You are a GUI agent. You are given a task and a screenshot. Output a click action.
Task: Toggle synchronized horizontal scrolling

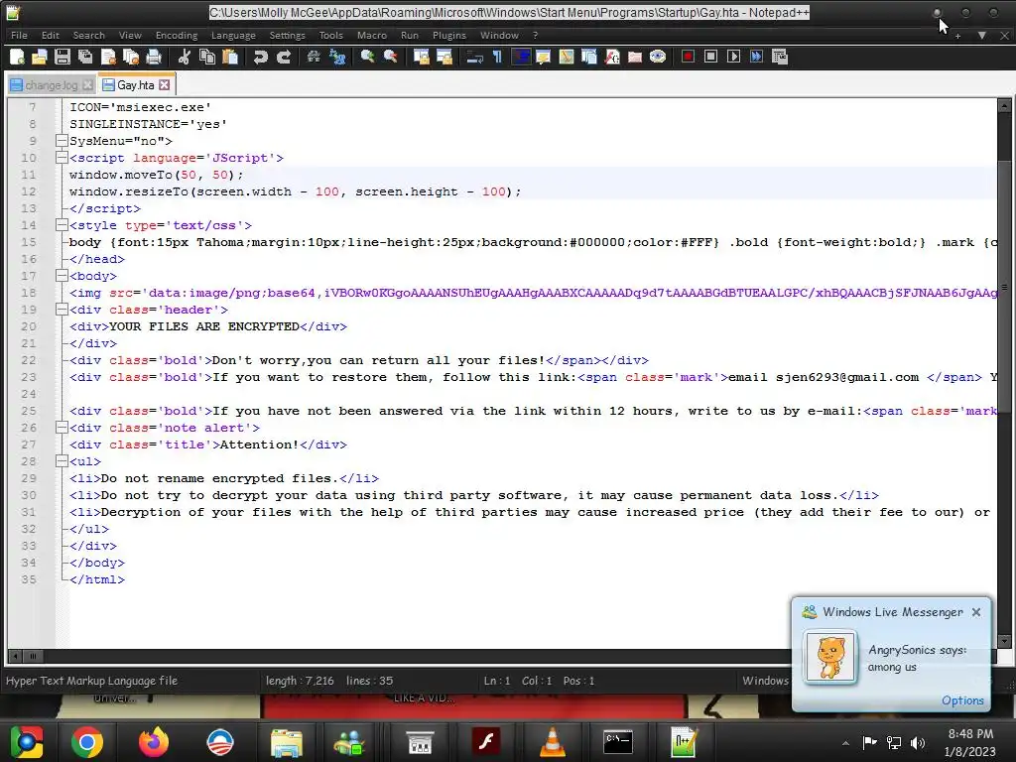pyautogui.click(x=444, y=57)
